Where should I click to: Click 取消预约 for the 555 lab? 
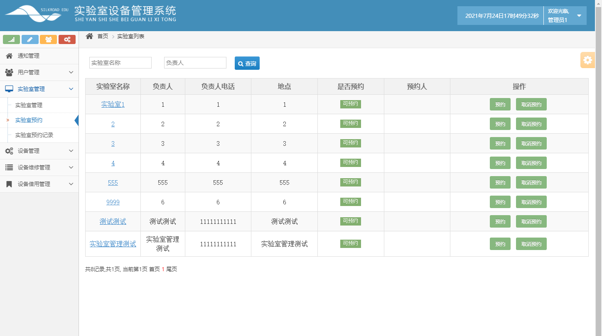tap(531, 182)
